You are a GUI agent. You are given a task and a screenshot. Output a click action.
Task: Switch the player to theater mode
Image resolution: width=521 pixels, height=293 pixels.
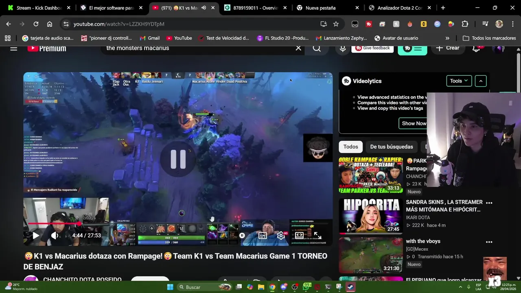point(299,235)
